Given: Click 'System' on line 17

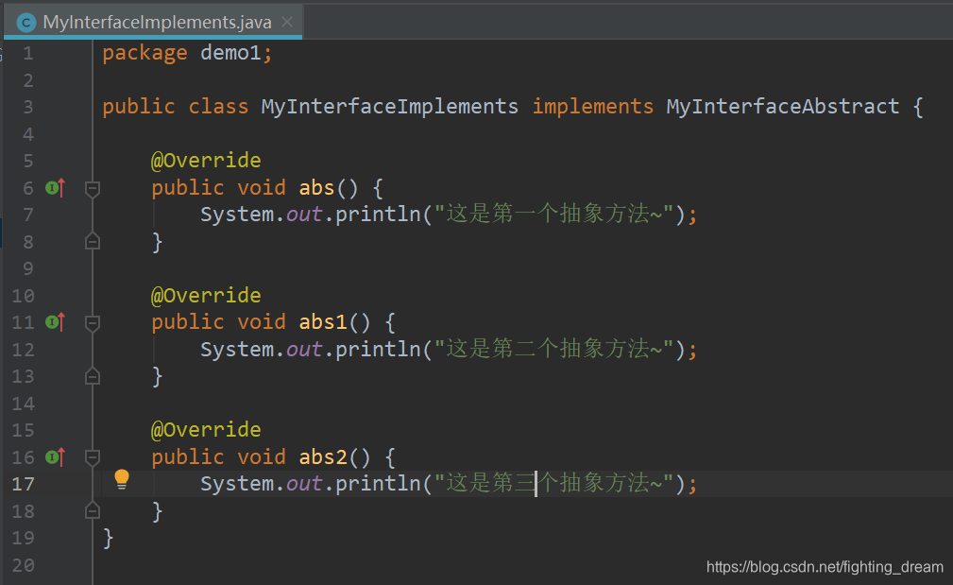Looking at the screenshot, I should click(x=237, y=485).
